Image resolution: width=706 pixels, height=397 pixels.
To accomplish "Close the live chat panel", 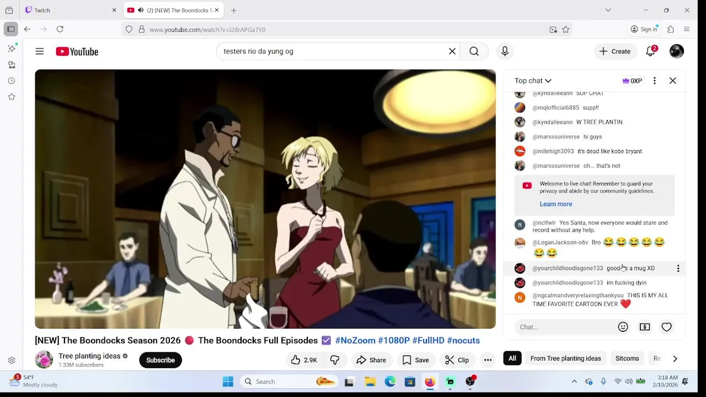I will coord(673,81).
